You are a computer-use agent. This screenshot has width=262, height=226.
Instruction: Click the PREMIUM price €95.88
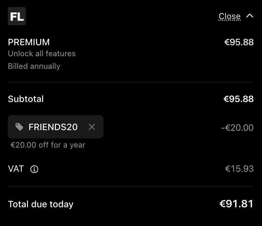coord(239,42)
